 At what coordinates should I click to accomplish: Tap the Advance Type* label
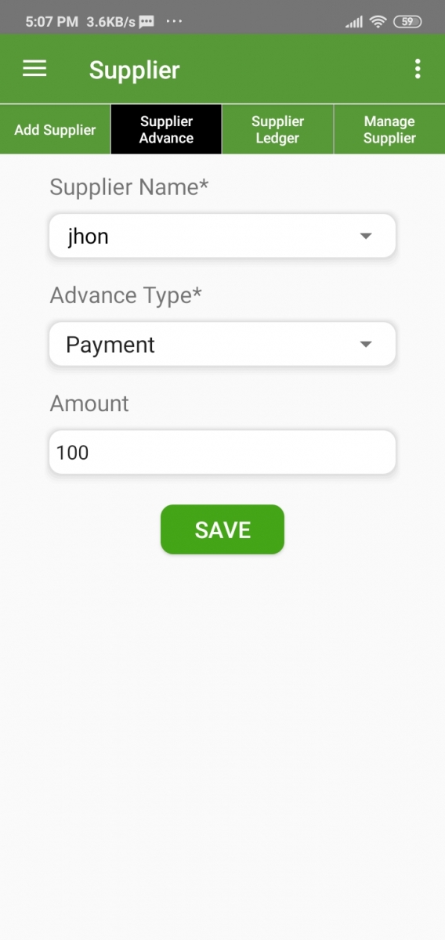point(126,295)
